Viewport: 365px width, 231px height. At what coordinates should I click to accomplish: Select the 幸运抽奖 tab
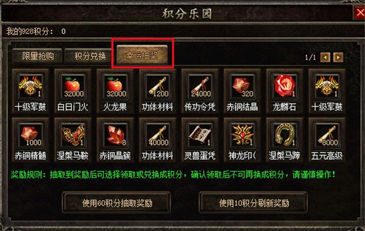[x=142, y=55]
